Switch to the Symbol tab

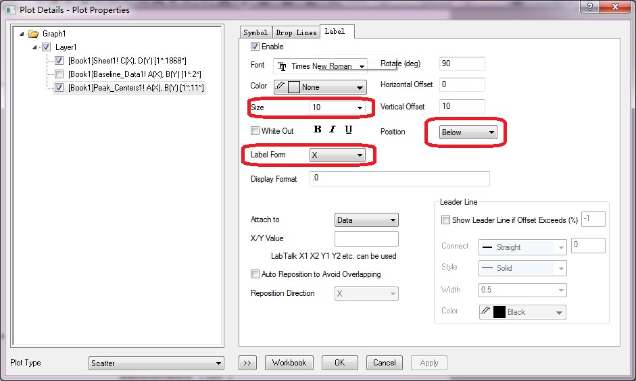click(x=255, y=32)
